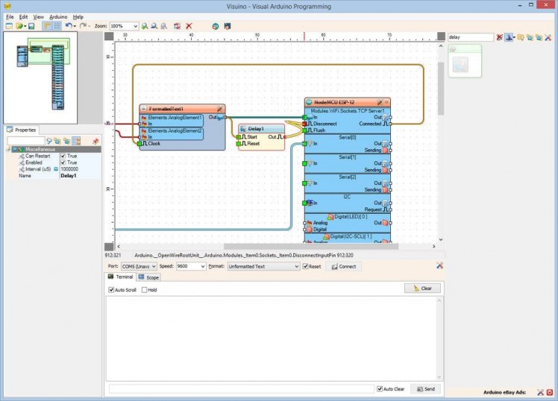
Task: Expand the Format dropdown showing Unformatted Text
Action: [x=296, y=266]
